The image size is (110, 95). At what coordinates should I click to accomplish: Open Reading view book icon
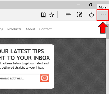tap(43, 15)
